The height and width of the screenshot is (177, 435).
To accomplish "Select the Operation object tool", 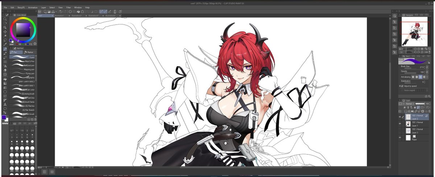I will click(5, 27).
